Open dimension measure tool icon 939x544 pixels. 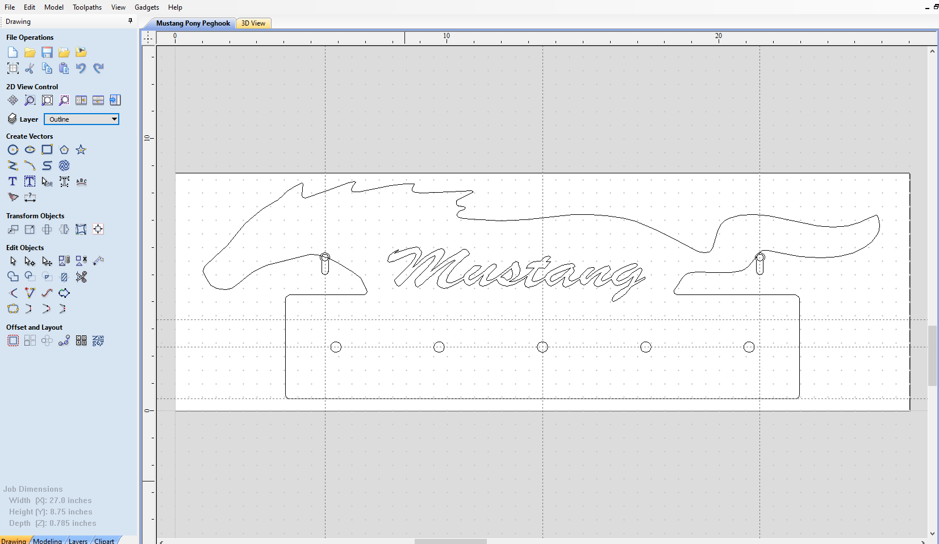click(30, 197)
